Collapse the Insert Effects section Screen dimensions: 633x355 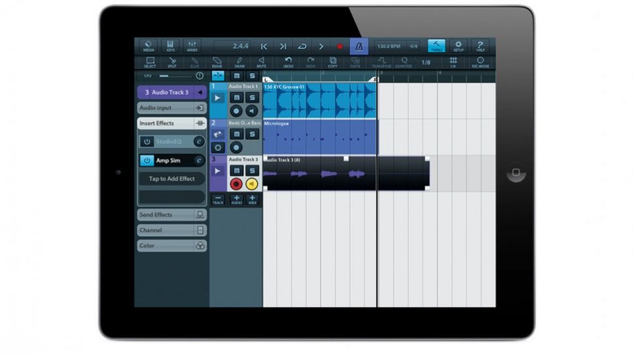tap(172, 123)
